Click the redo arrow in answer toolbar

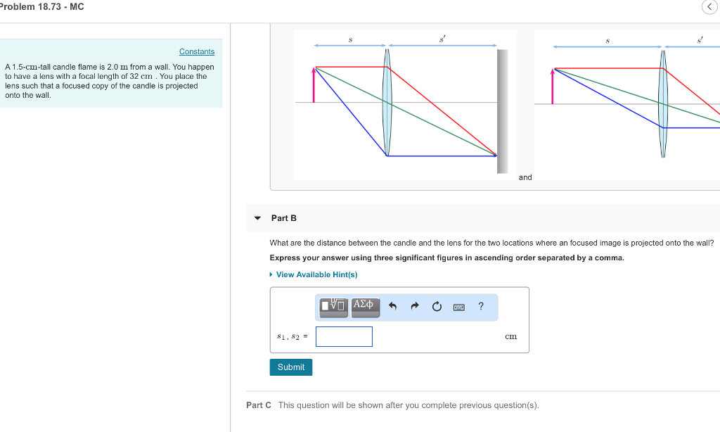(x=415, y=306)
